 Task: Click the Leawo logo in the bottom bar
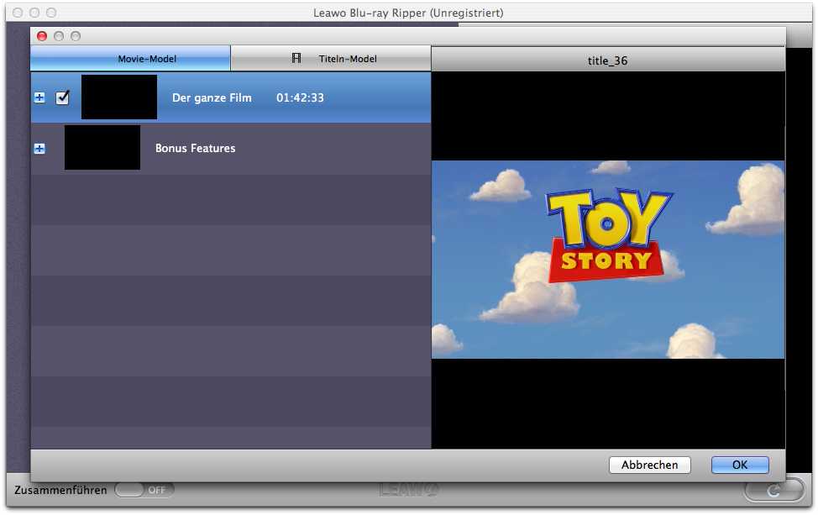coord(409,490)
